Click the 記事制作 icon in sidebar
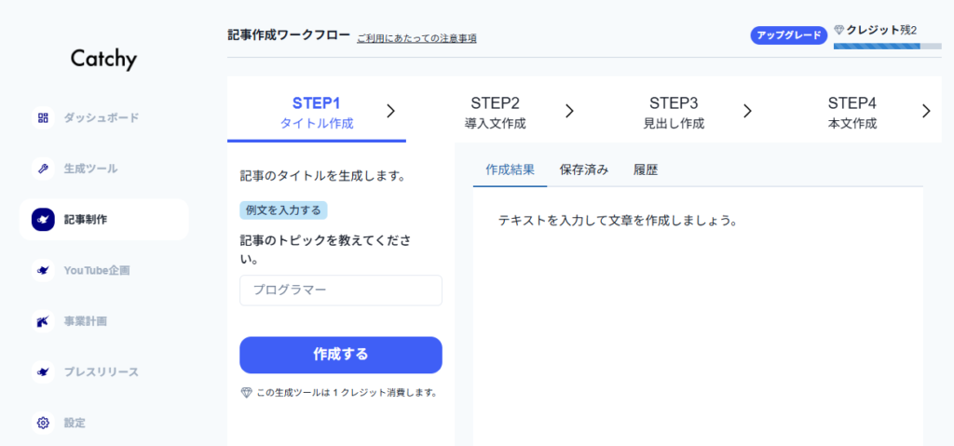This screenshot has height=446, width=954. click(x=43, y=220)
